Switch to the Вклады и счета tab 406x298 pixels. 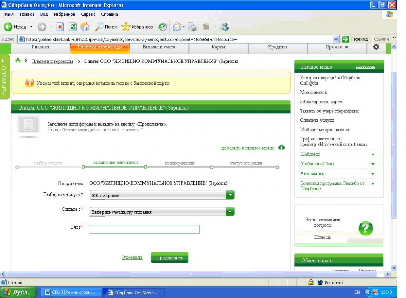pos(159,48)
